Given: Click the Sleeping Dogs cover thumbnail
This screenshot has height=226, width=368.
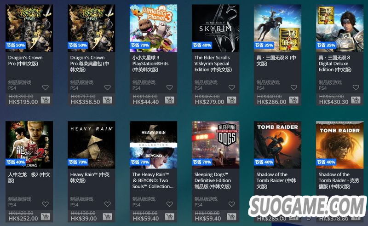Looking at the screenshot, I should click(x=215, y=145).
